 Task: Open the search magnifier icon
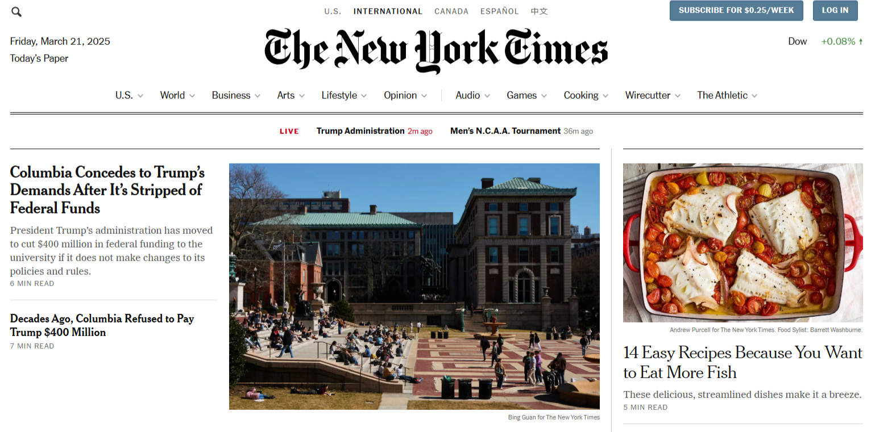[16, 11]
